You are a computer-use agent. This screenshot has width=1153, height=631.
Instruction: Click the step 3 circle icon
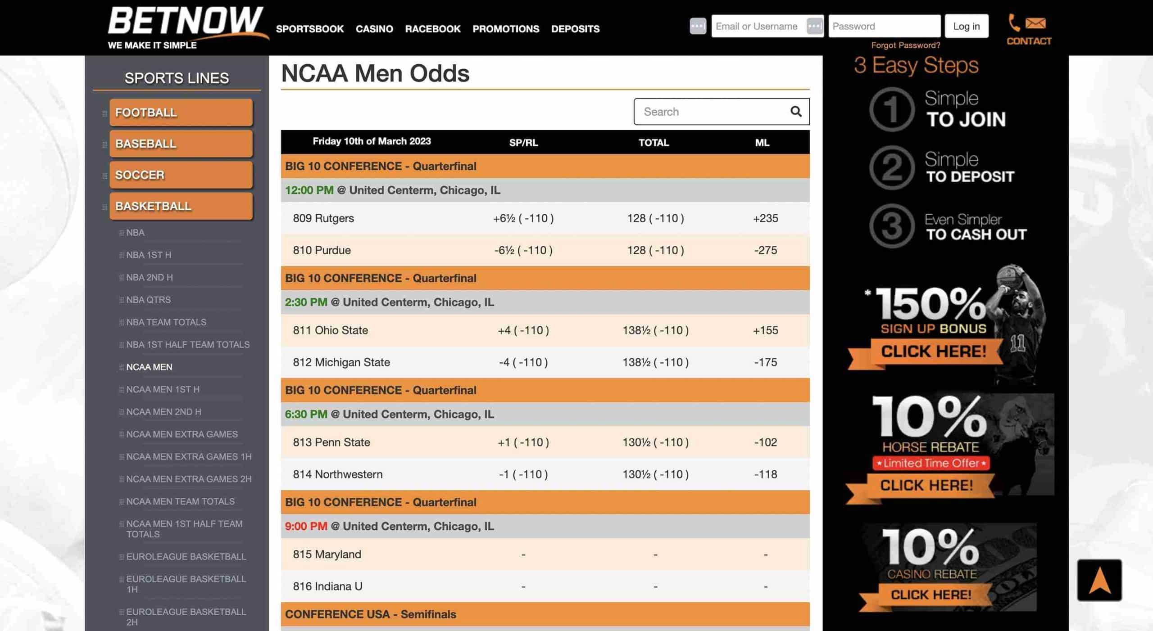coord(891,226)
